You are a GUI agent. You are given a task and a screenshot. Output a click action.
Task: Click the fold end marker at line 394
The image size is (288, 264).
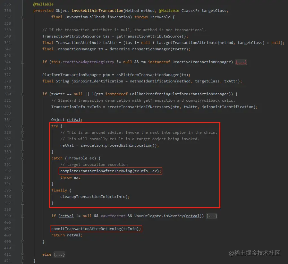tap(22, 184)
